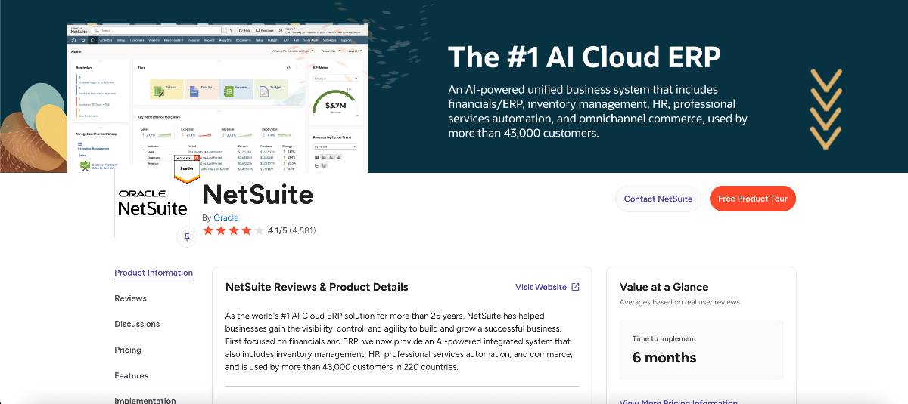Click the Key Performance Indicators portlet in banner
The height and width of the screenshot is (404, 908).
tap(219, 141)
